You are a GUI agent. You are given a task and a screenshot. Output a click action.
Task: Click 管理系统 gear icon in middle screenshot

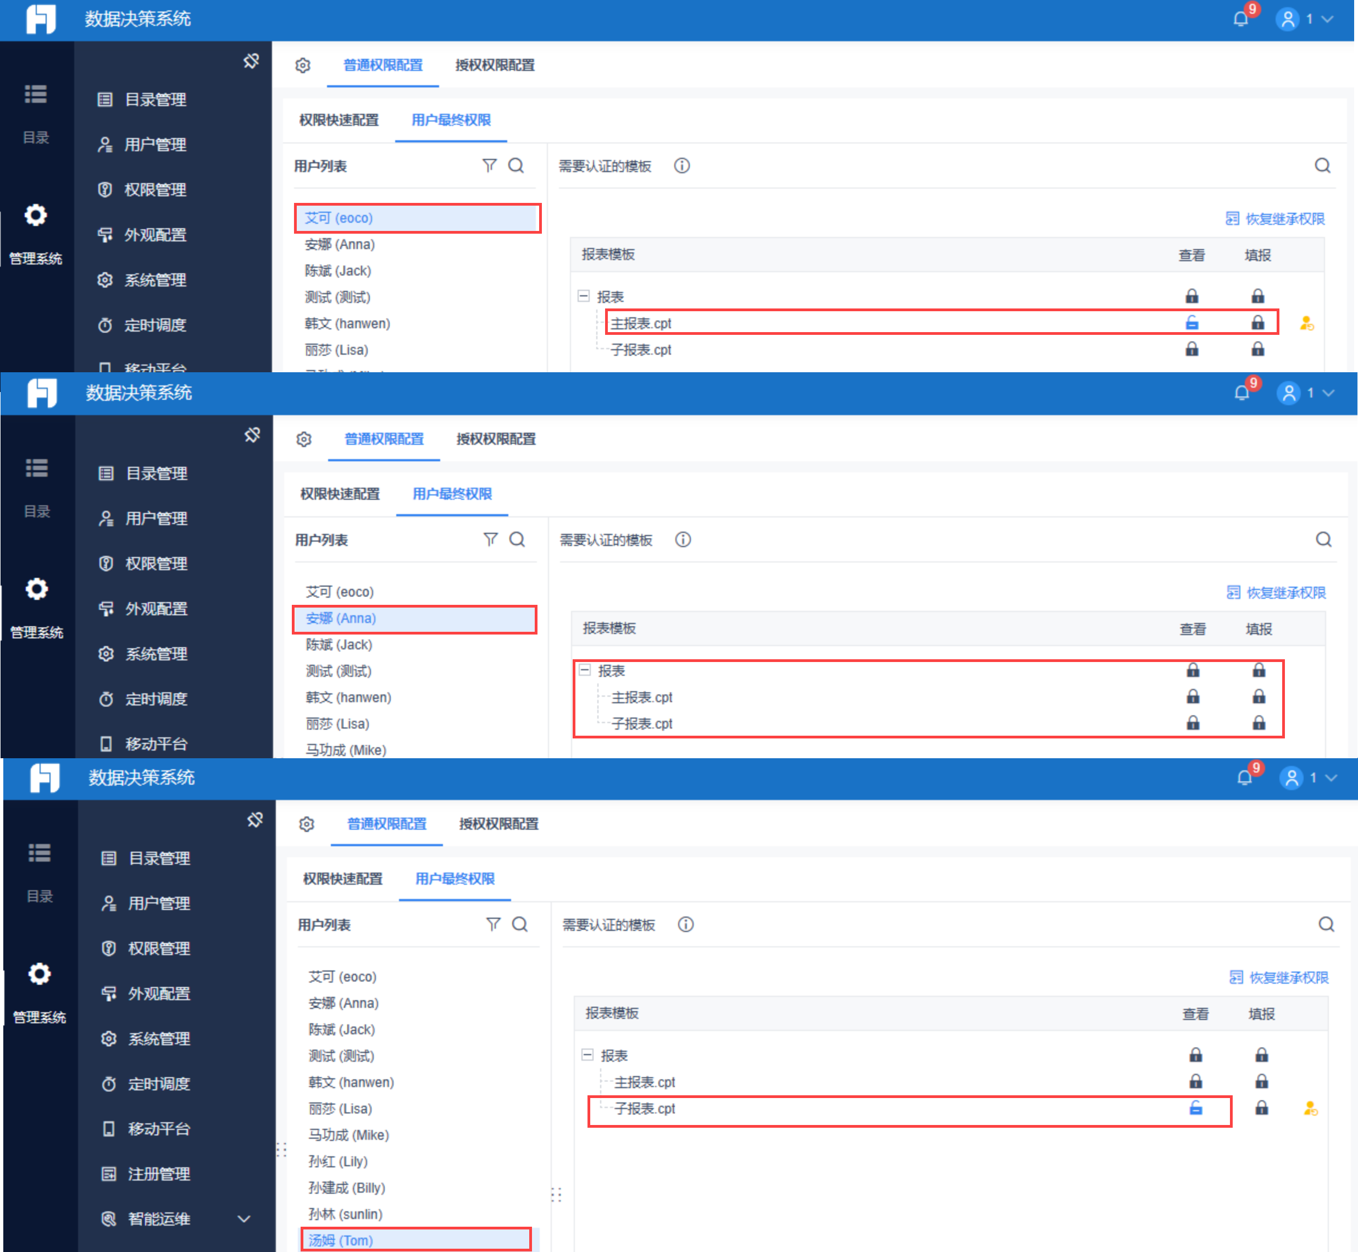(x=37, y=589)
